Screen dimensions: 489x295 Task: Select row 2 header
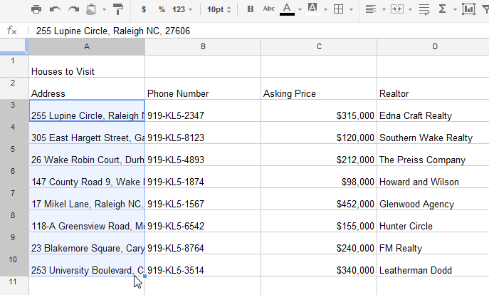pos(14,88)
